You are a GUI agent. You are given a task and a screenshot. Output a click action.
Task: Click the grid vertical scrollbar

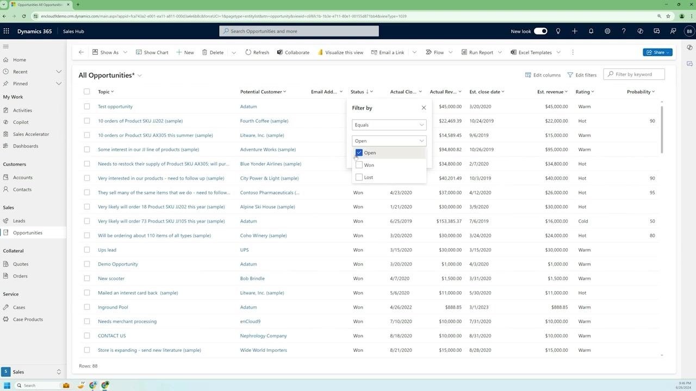coord(662,129)
